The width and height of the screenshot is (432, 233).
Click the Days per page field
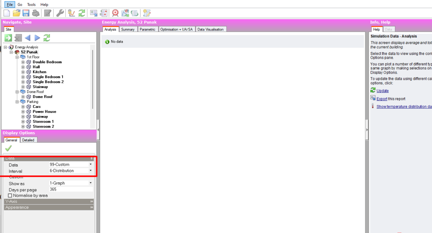71,189
